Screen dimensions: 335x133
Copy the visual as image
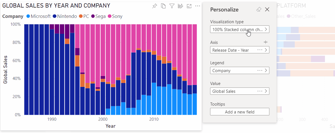(163, 6)
